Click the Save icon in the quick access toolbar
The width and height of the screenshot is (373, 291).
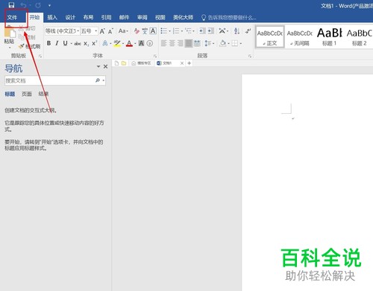pos(11,5)
